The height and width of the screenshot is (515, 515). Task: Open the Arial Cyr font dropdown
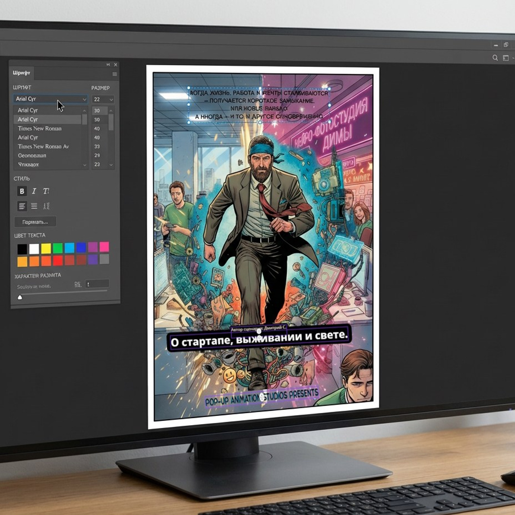[x=50, y=99]
